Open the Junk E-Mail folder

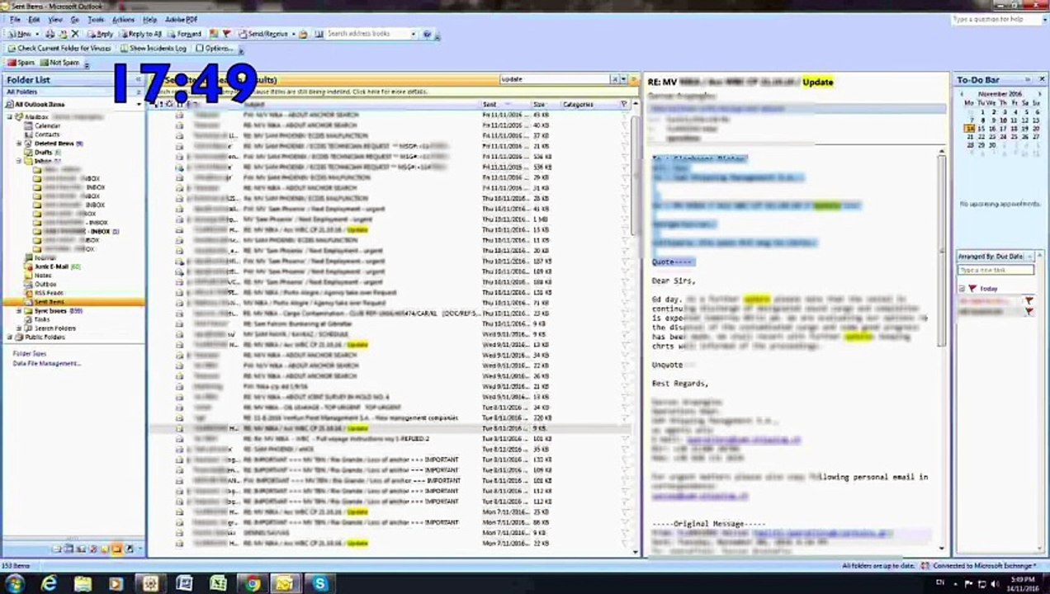tap(51, 266)
